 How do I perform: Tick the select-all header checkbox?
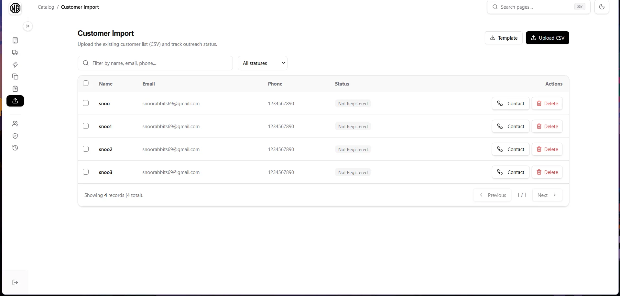coord(86,83)
